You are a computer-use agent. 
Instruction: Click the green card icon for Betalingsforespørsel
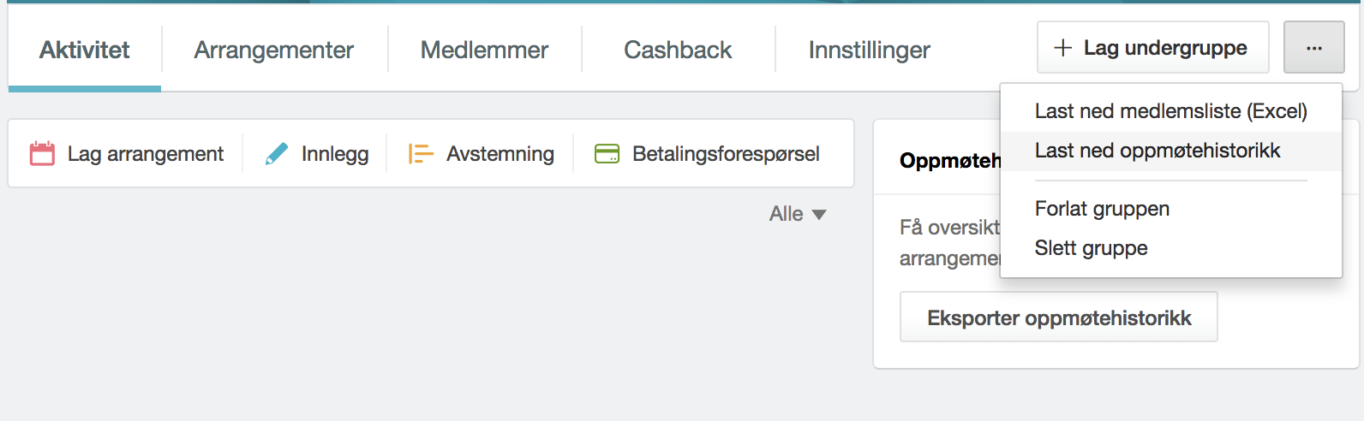[607, 153]
